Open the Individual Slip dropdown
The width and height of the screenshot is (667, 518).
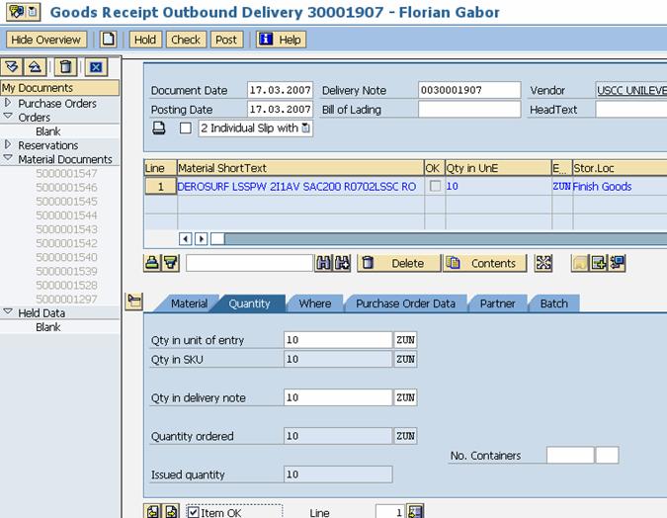coord(305,129)
